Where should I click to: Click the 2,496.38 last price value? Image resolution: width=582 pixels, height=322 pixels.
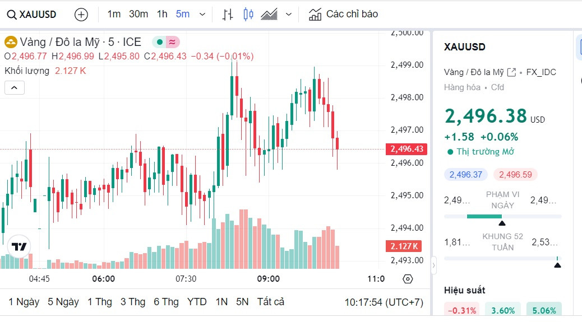click(486, 116)
